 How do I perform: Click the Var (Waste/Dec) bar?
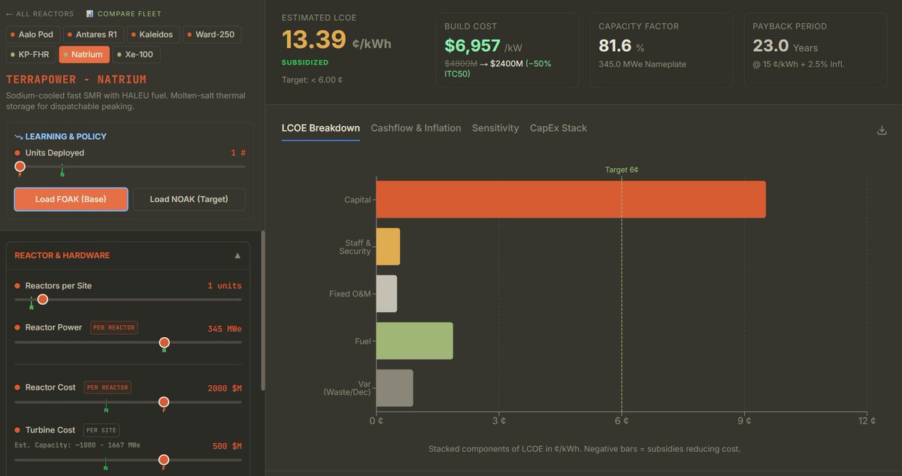click(395, 387)
